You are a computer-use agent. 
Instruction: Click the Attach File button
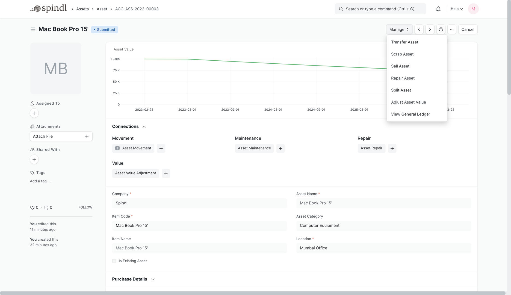(x=61, y=136)
